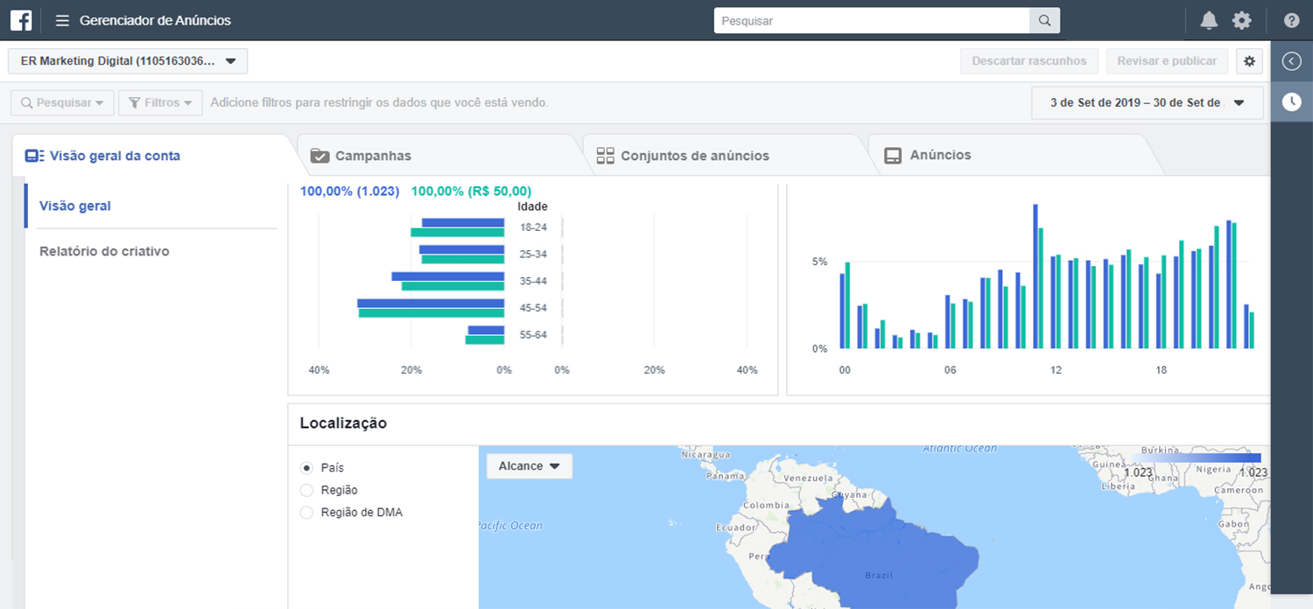The height and width of the screenshot is (609, 1313).
Task: Expand the ER Marketing Digital account dropdown
Action: tap(128, 61)
